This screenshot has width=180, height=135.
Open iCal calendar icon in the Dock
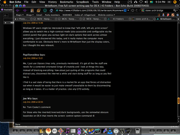(97, 131)
